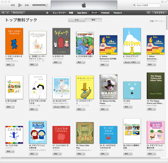
Task: Open the ブック dropdown tab
Action: pyautogui.click(x=95, y=13)
